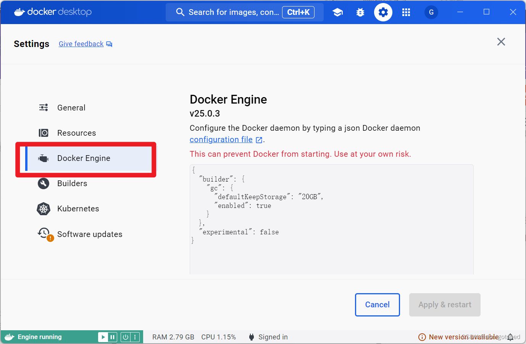This screenshot has width=526, height=344.
Task: Open the three-dot engine options menu
Action: (x=135, y=337)
